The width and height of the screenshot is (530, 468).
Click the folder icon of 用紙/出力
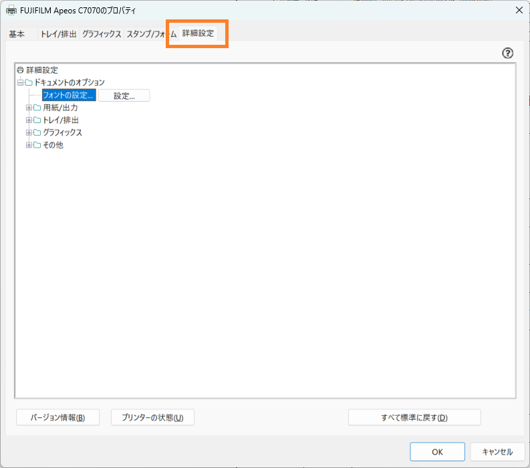(x=37, y=108)
